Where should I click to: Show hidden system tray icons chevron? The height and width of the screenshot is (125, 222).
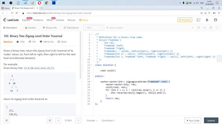(180, 3)
